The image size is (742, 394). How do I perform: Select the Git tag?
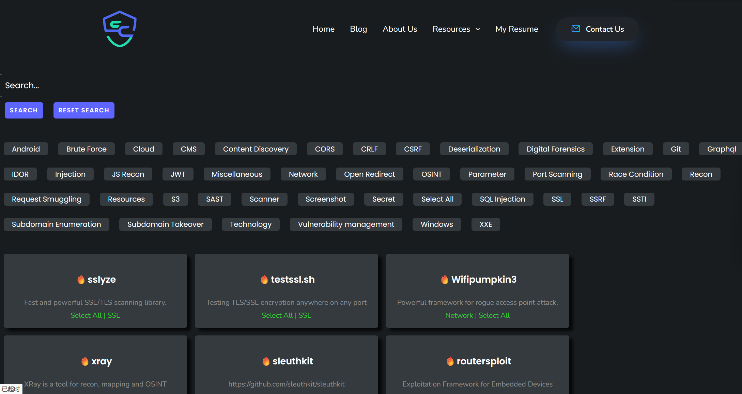click(676, 149)
